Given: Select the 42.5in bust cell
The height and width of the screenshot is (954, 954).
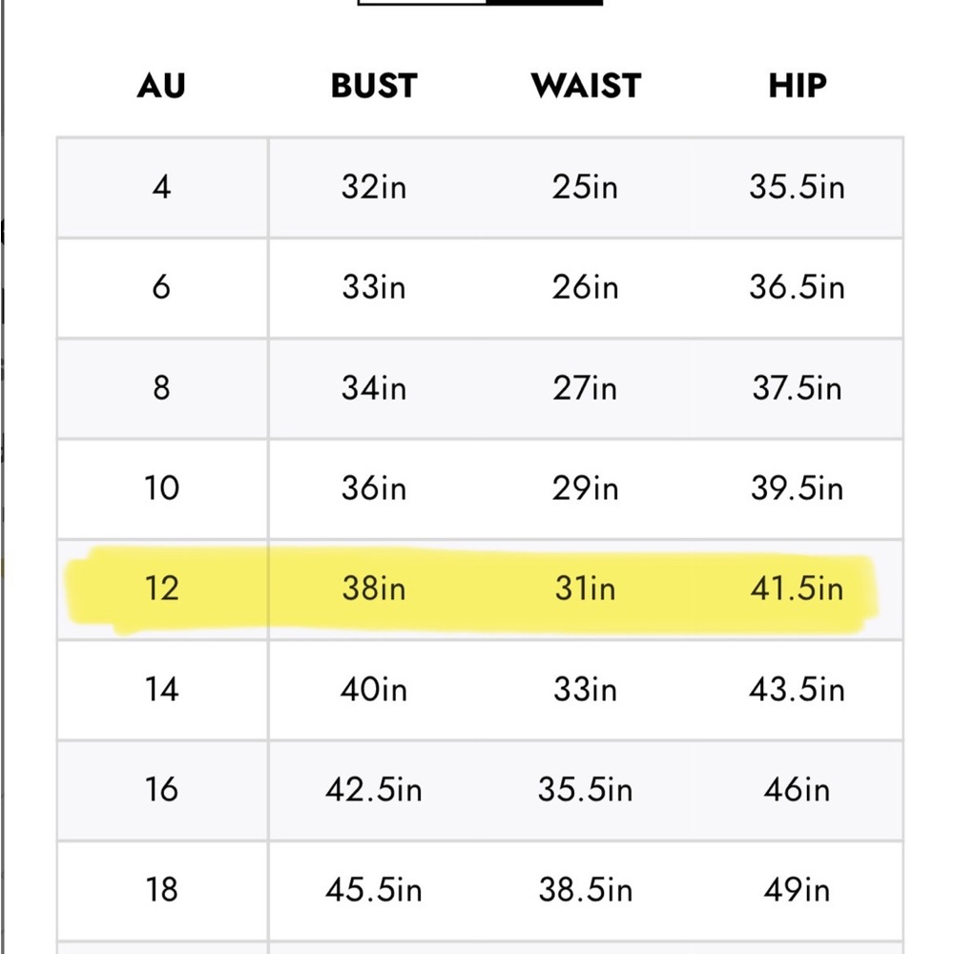Looking at the screenshot, I should point(374,790).
